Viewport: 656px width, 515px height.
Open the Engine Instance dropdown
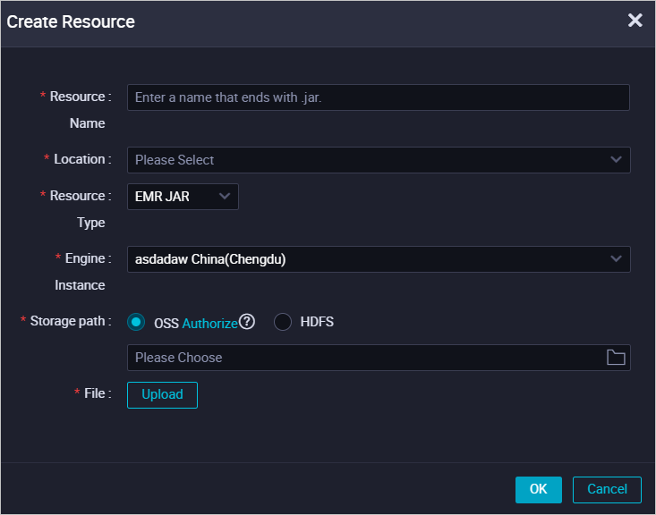click(x=379, y=259)
